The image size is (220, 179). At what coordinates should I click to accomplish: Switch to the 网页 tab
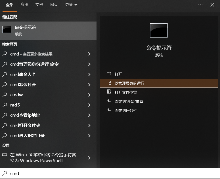pos(54,5)
